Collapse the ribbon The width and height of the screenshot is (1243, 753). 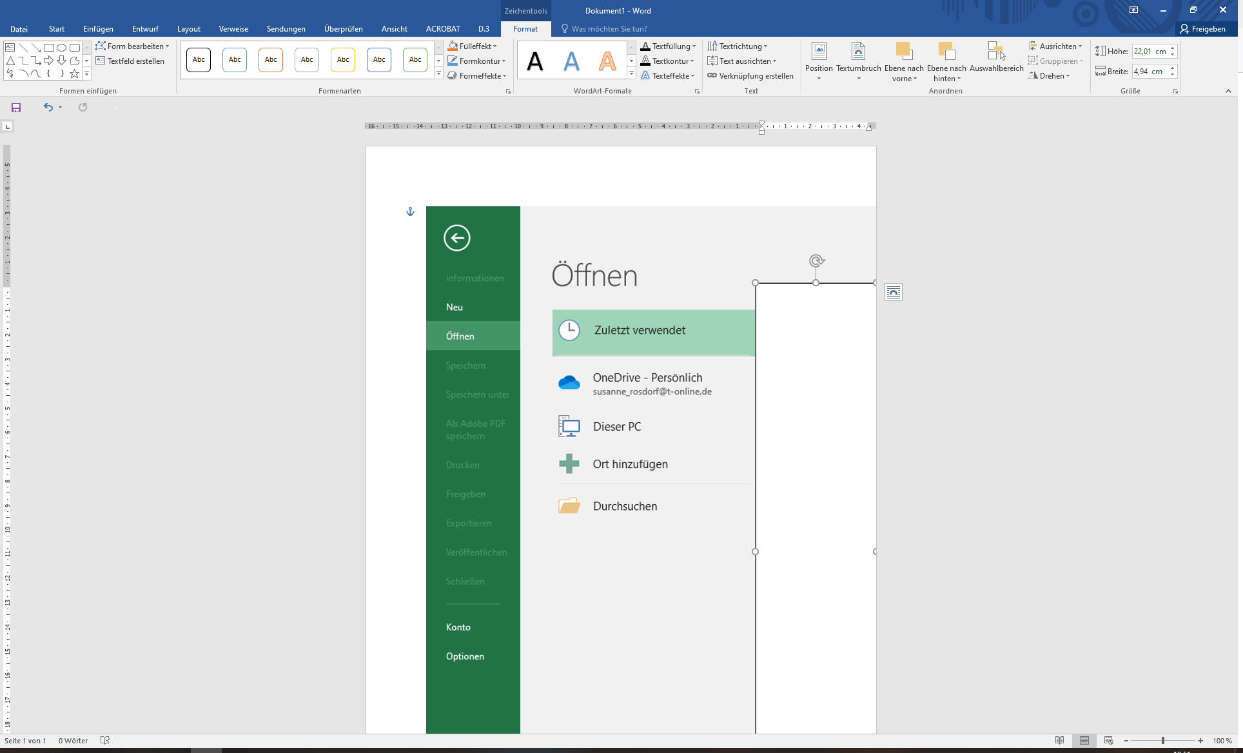(1228, 92)
